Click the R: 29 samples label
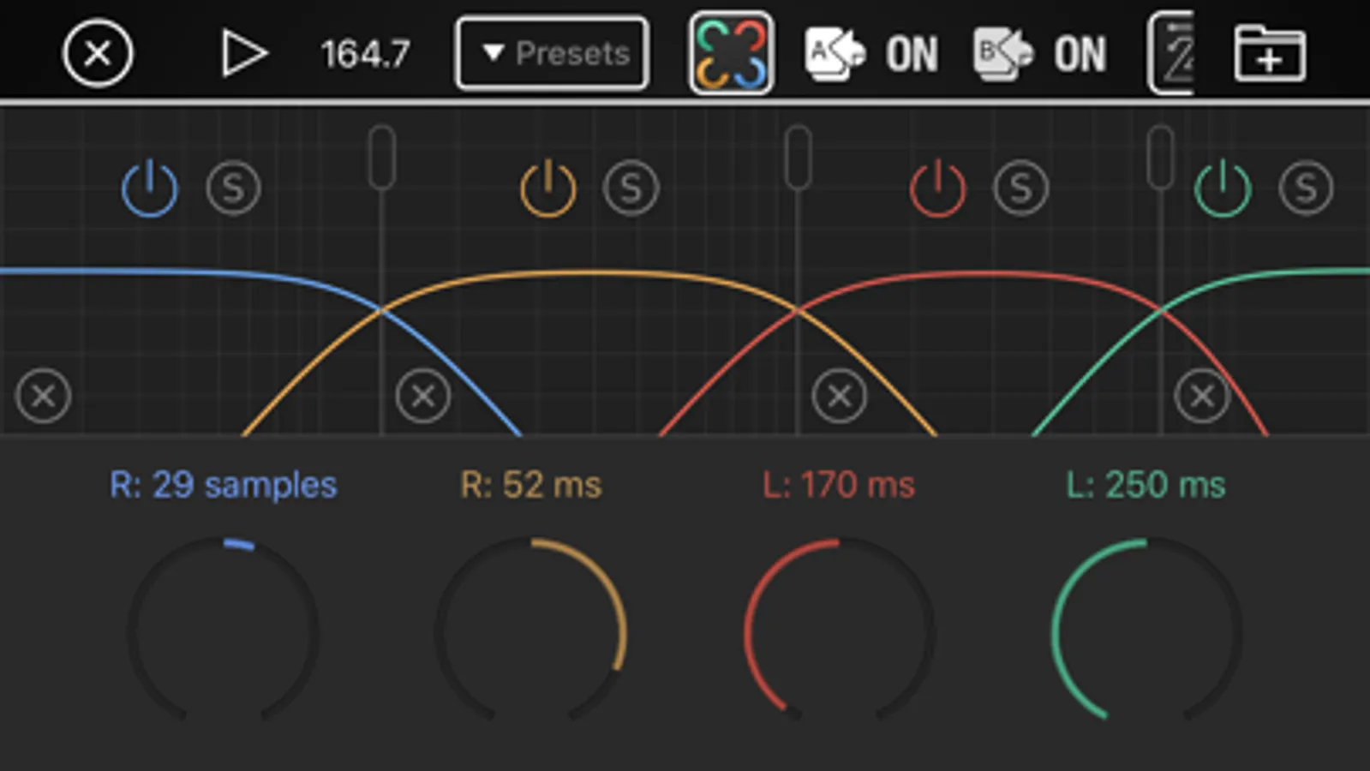The height and width of the screenshot is (771, 1370). click(x=224, y=486)
